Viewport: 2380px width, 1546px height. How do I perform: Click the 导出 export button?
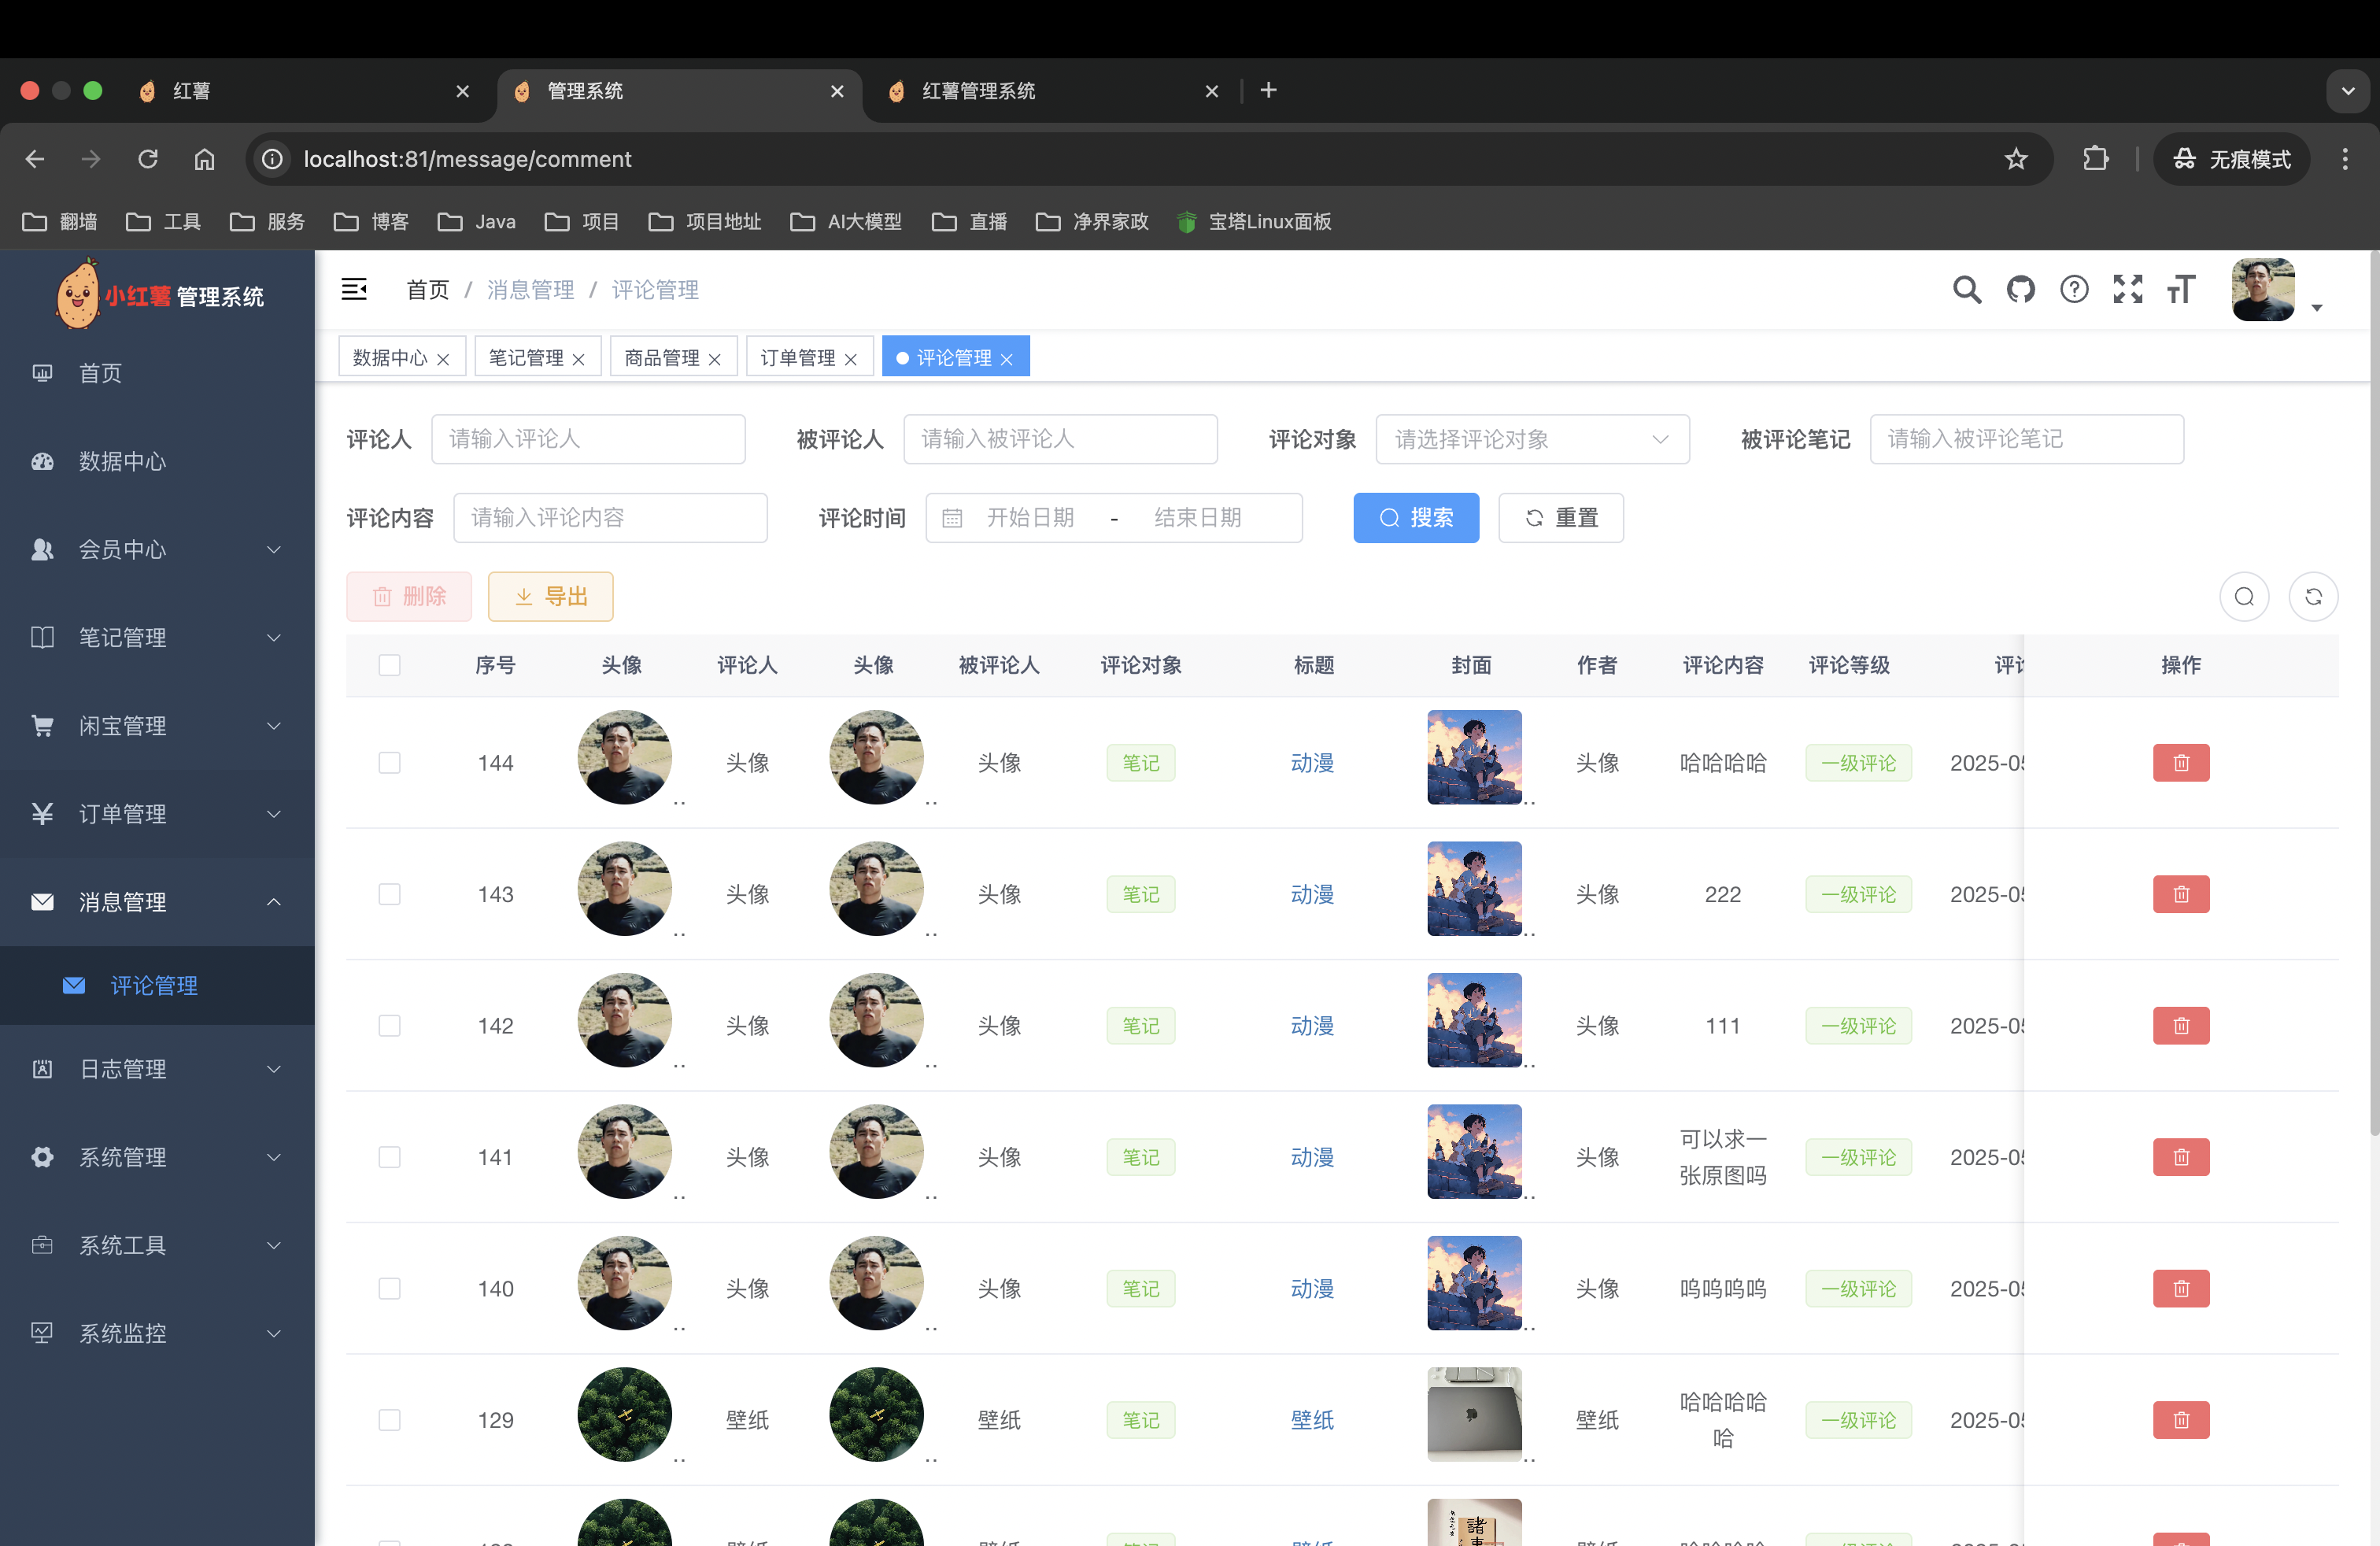pos(550,597)
